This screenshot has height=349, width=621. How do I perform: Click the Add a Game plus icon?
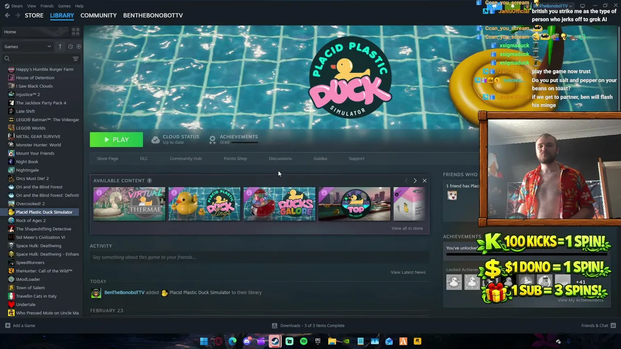[7, 326]
